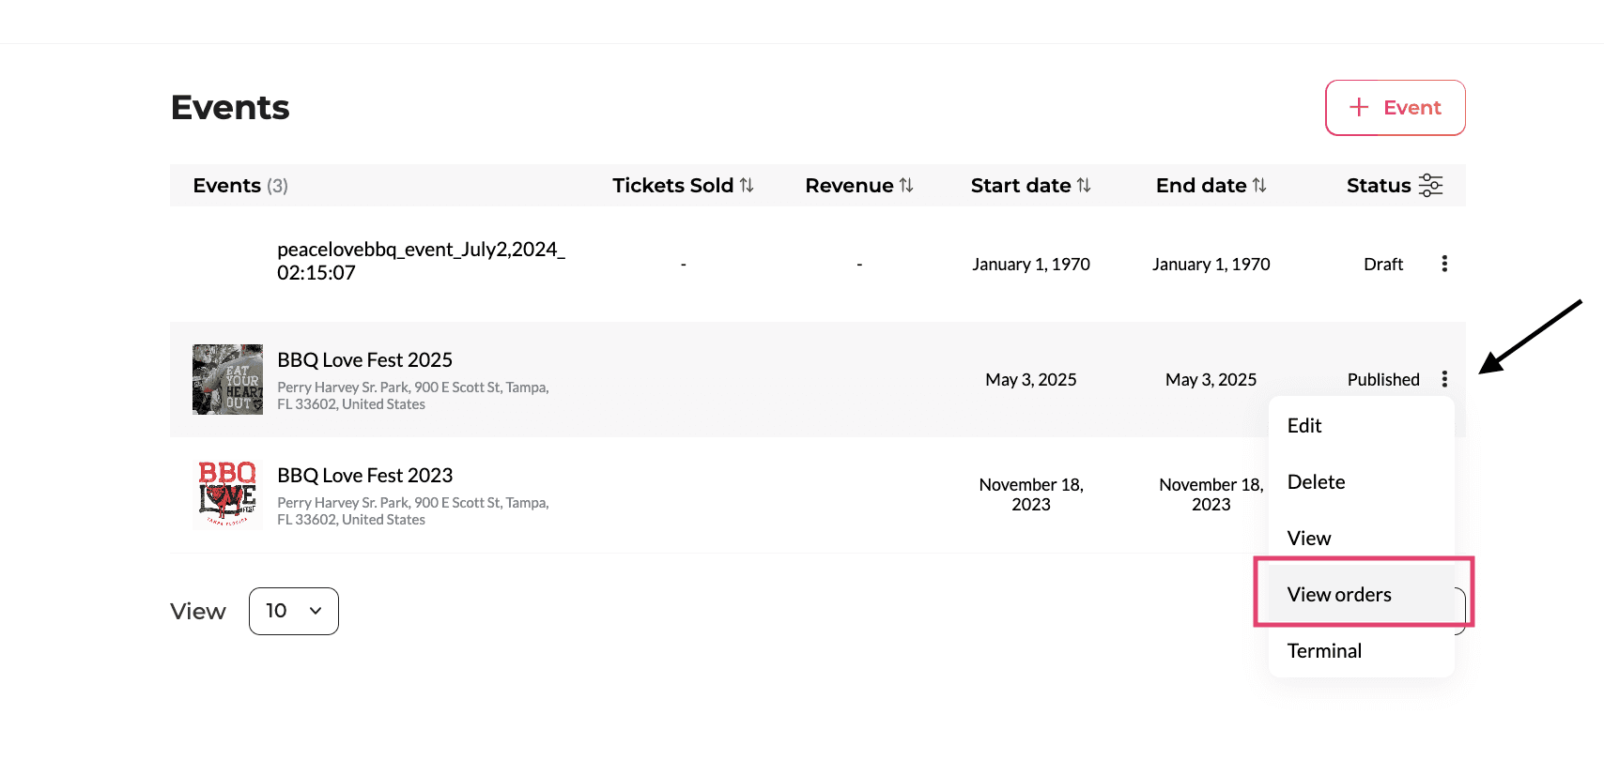This screenshot has height=775, width=1604.
Task: Open three-dot menu for Draft event
Action: tap(1444, 264)
